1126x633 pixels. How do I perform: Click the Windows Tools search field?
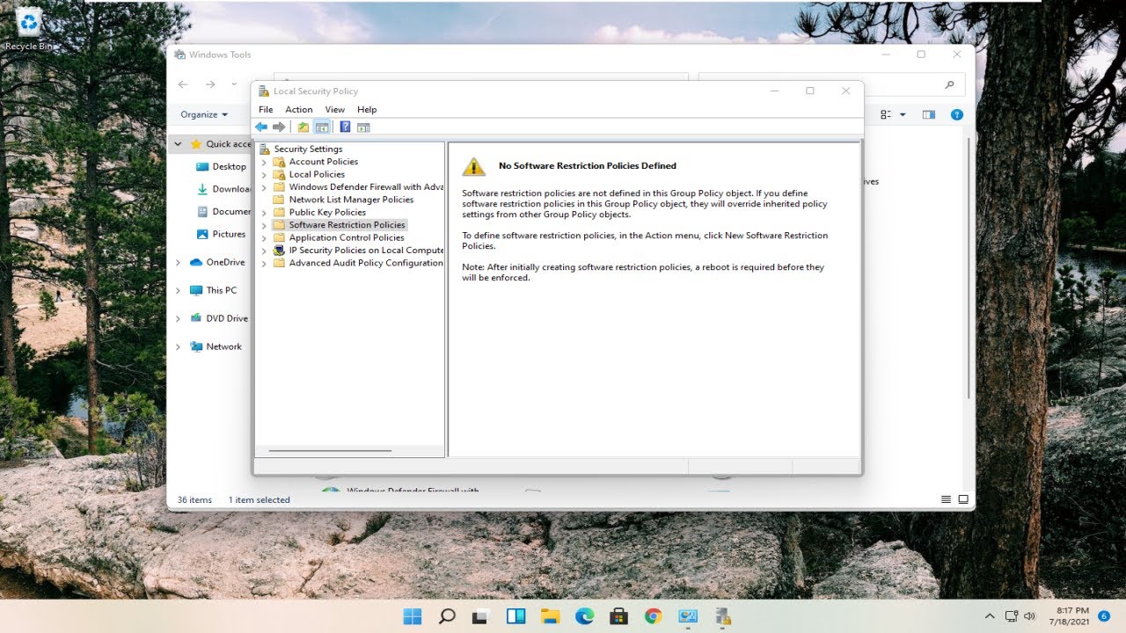831,84
